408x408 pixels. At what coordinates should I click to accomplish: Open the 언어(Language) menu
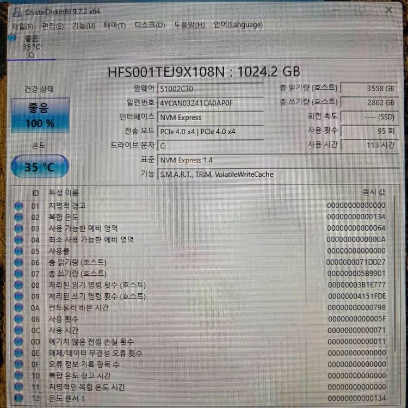tap(238, 25)
